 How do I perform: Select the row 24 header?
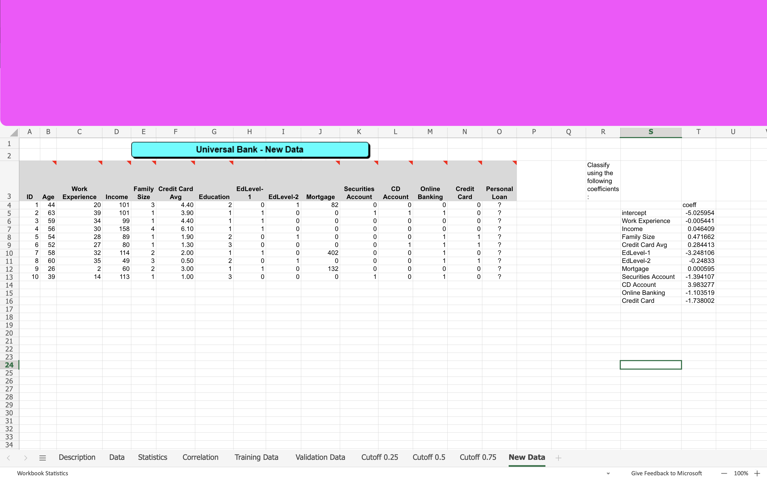click(9, 365)
